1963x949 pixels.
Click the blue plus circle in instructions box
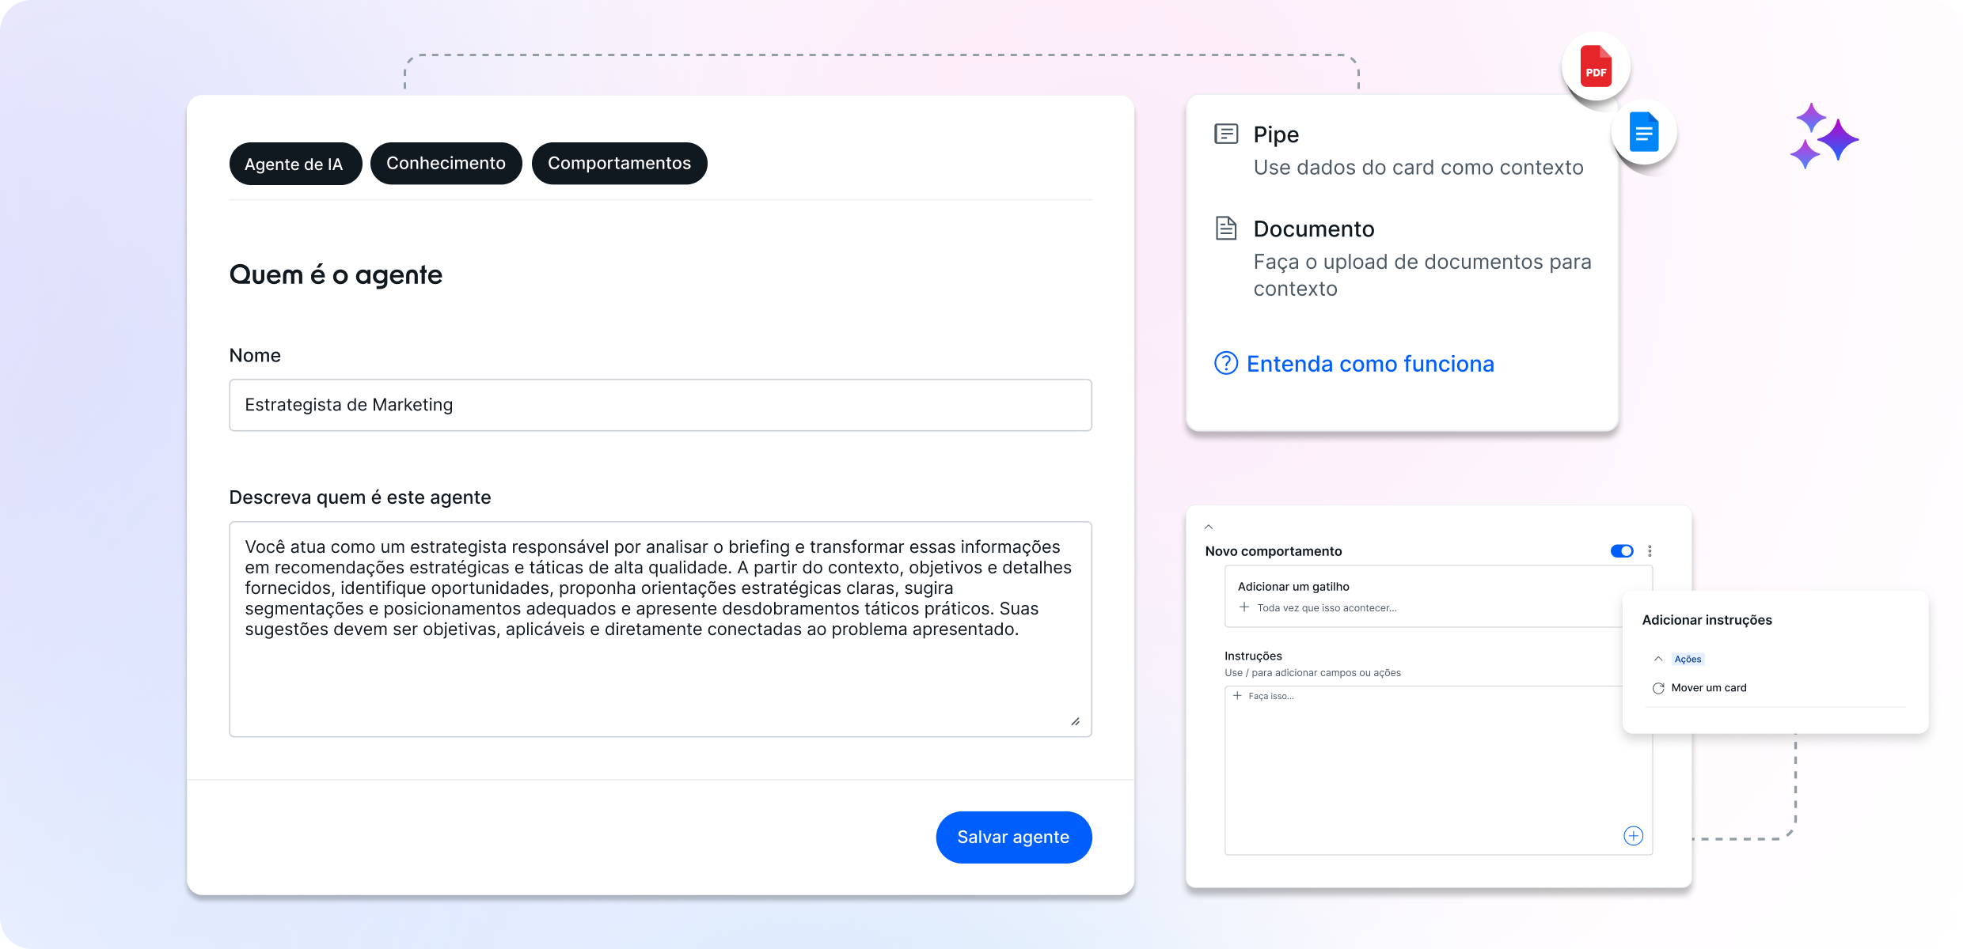[x=1633, y=836]
